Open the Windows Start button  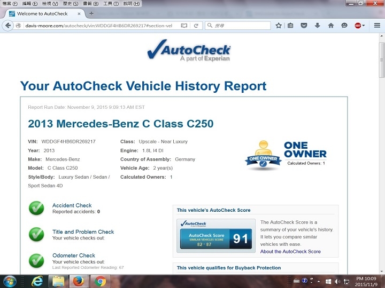9,282
